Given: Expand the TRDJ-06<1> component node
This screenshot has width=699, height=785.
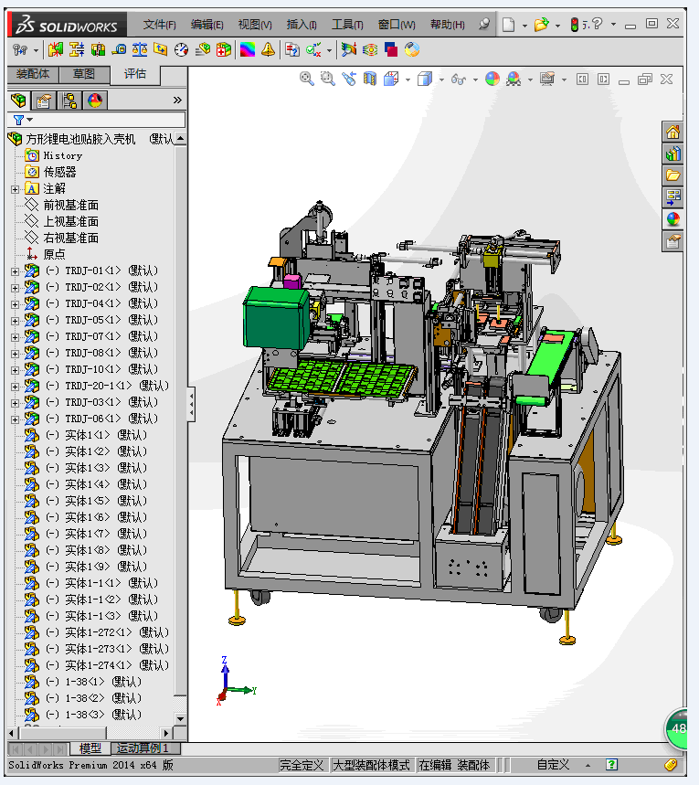Looking at the screenshot, I should coord(15,419).
